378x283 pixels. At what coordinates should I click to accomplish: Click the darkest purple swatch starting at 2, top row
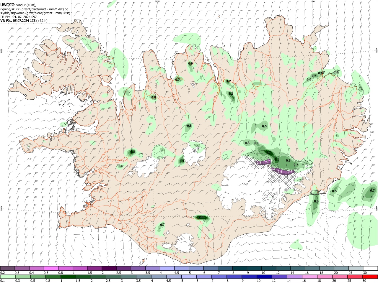coord(109,268)
